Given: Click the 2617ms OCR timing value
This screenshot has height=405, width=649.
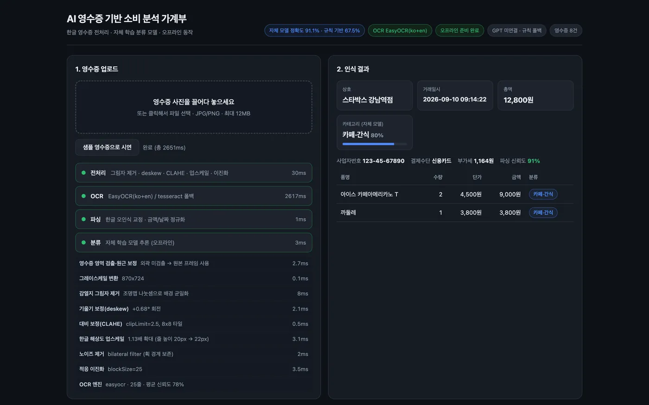Looking at the screenshot, I should pos(295,196).
